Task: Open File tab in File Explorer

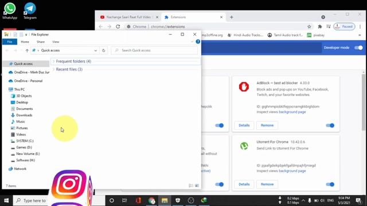Action: point(10,42)
